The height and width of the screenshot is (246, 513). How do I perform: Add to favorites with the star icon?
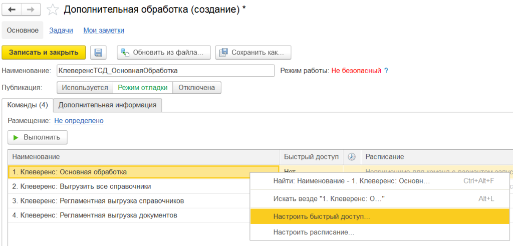coord(52,10)
